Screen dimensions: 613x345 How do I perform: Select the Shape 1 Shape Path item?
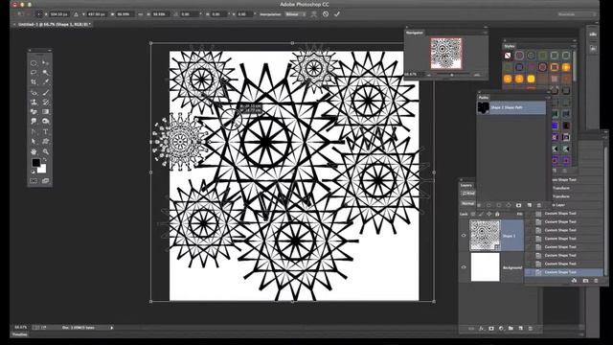[511, 107]
